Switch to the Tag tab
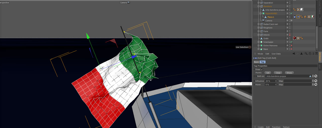 262,62
